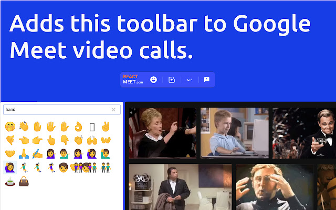The height and width of the screenshot is (210, 336).
Task: Choose the left-pointing hand emoji
Action: [24, 140]
